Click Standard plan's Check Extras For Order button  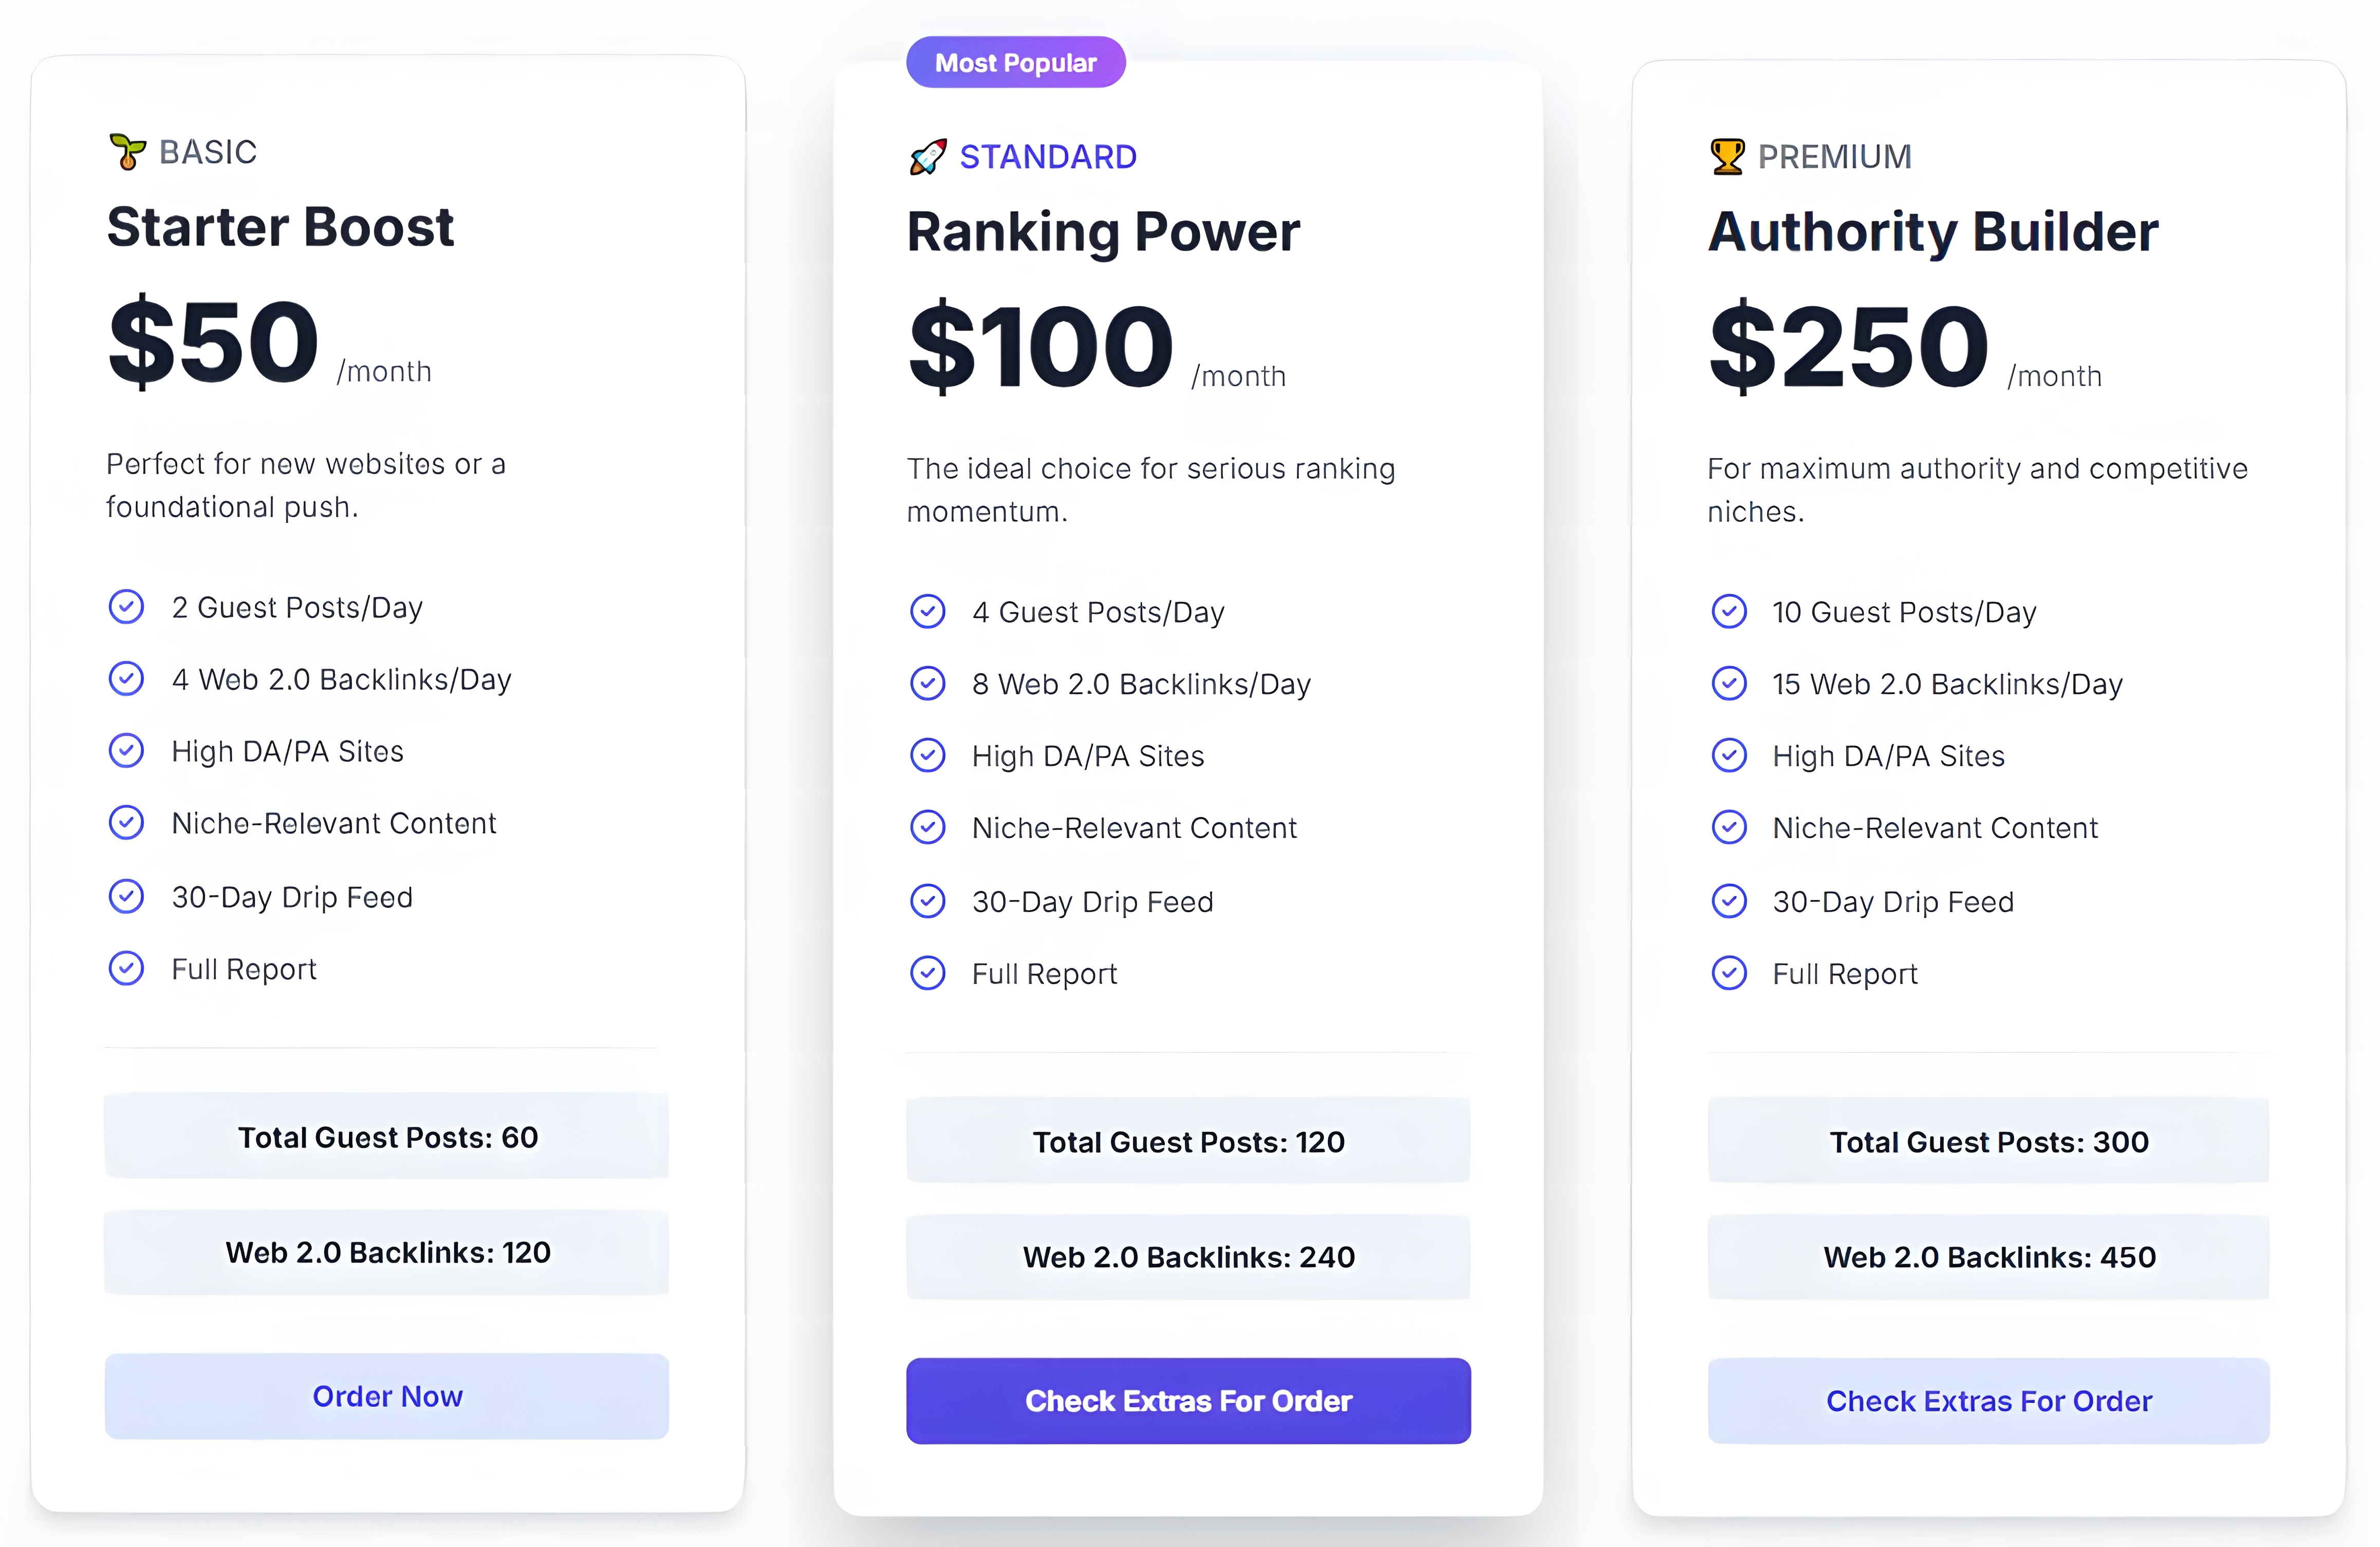click(1188, 1400)
